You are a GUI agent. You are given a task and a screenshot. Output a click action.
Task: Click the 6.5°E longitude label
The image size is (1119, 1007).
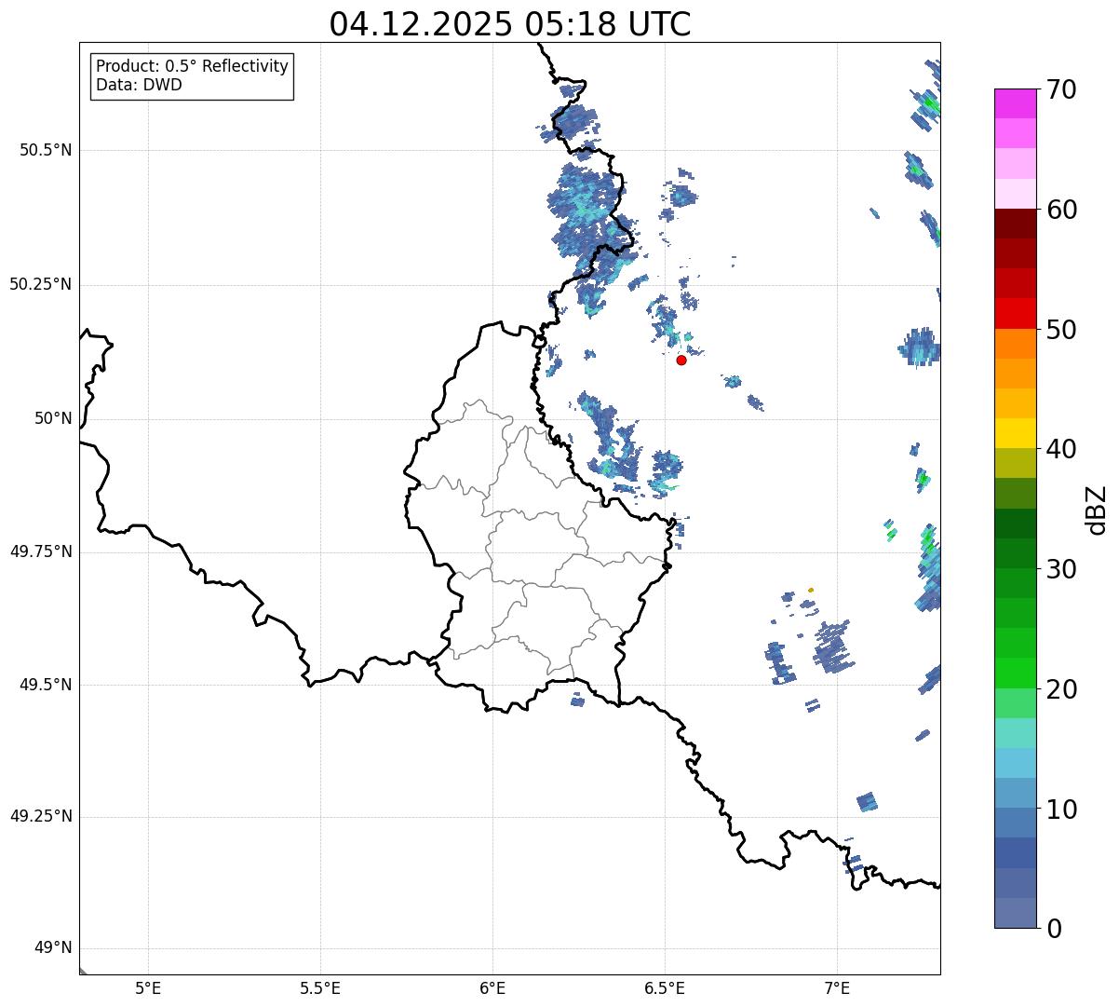pos(665,987)
